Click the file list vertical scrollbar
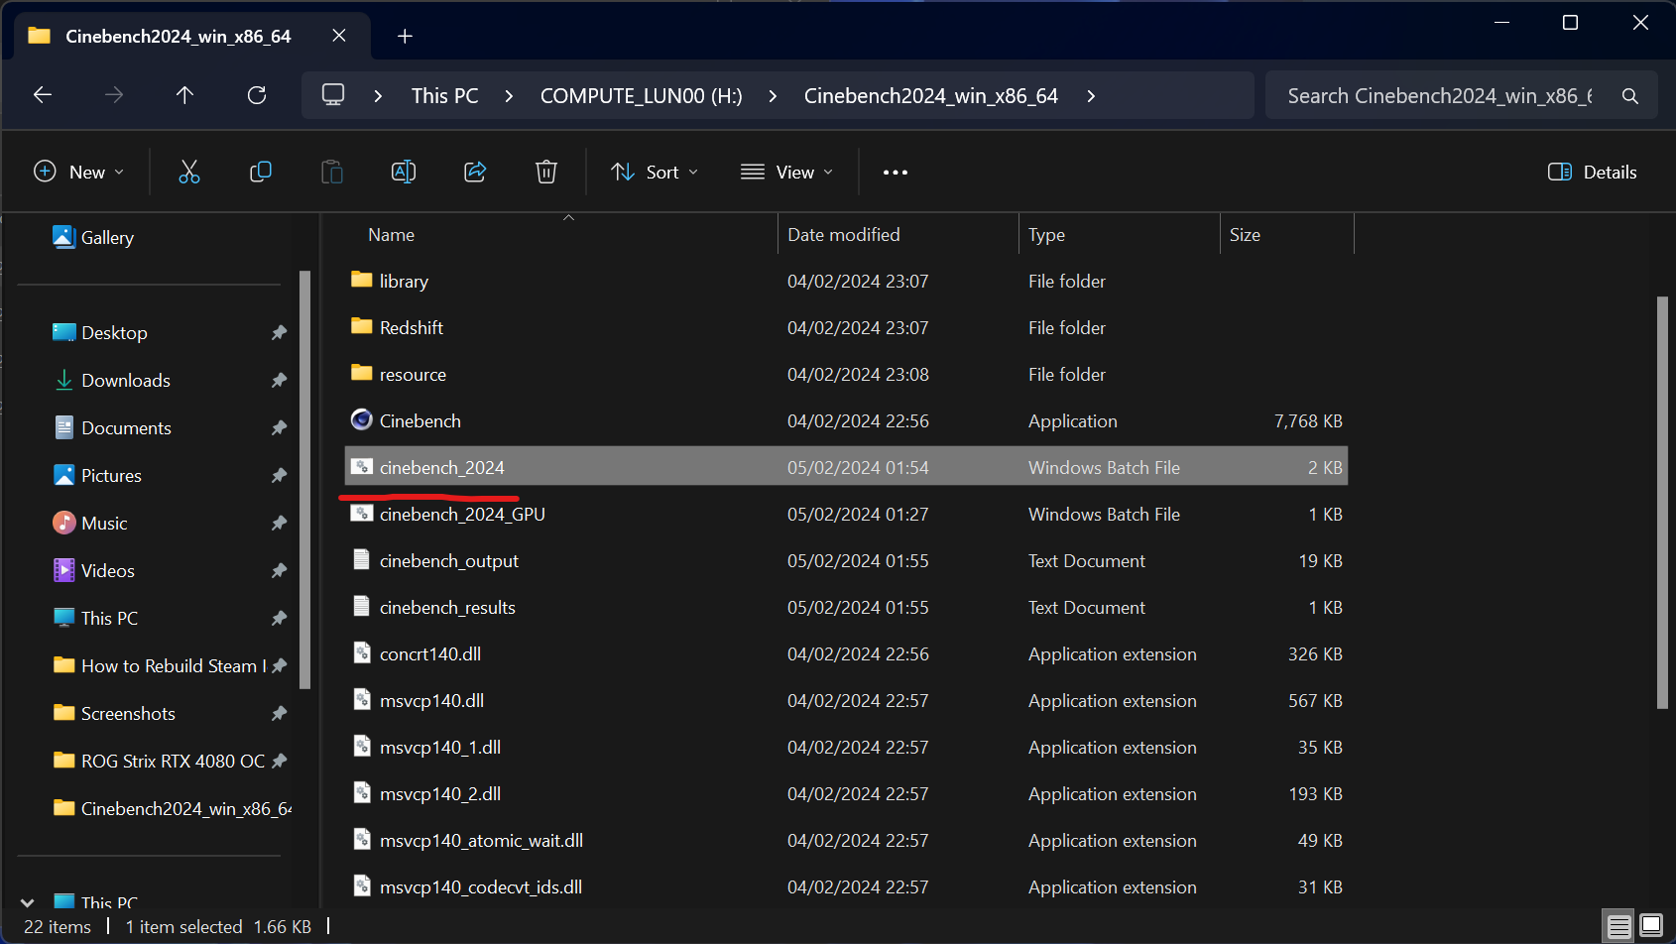Viewport: 1676px width, 944px height. click(x=1662, y=502)
